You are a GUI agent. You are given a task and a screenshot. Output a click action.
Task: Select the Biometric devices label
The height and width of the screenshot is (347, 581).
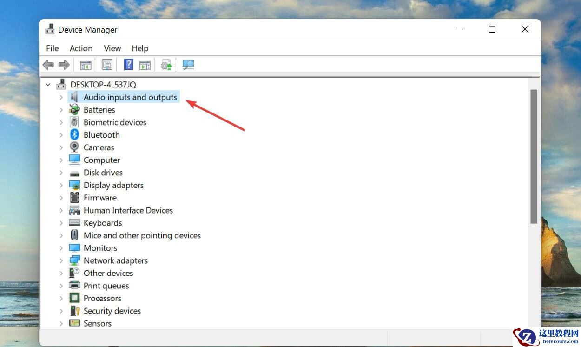[115, 122]
